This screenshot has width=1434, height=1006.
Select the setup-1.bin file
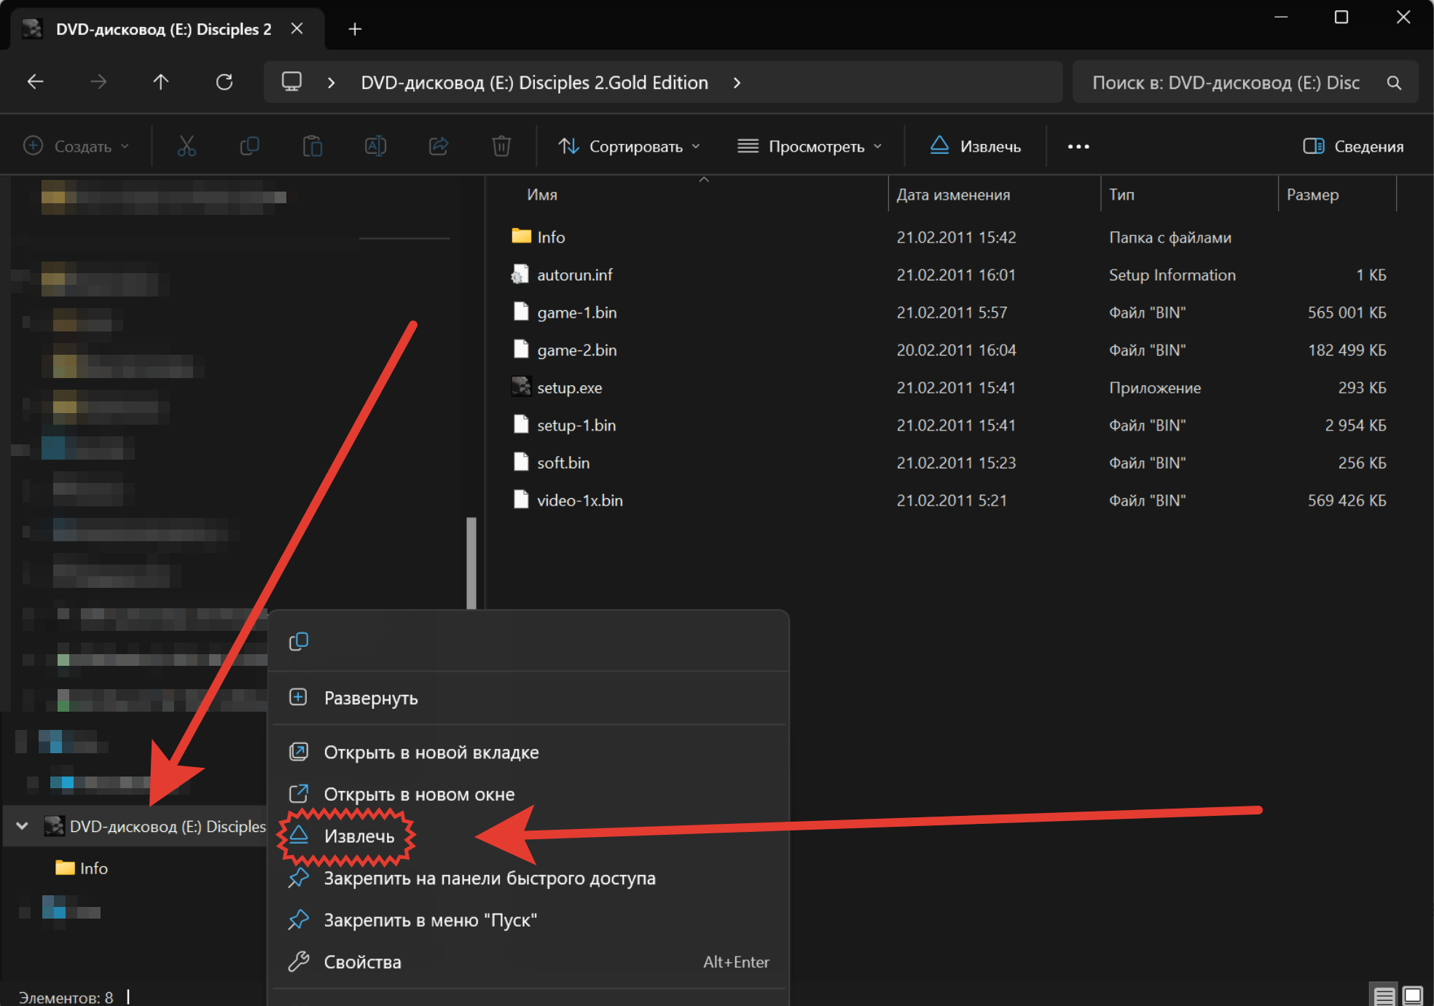(x=576, y=425)
